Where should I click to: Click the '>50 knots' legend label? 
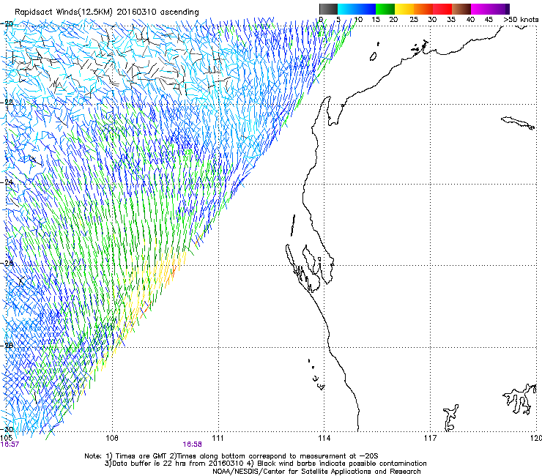(521, 20)
